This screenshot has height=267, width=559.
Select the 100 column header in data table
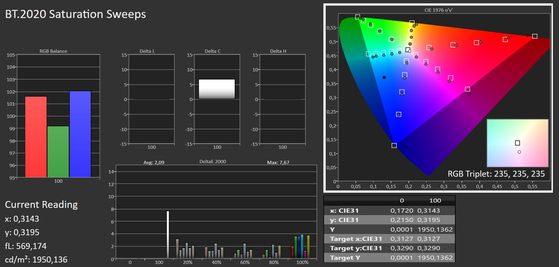[435, 200]
